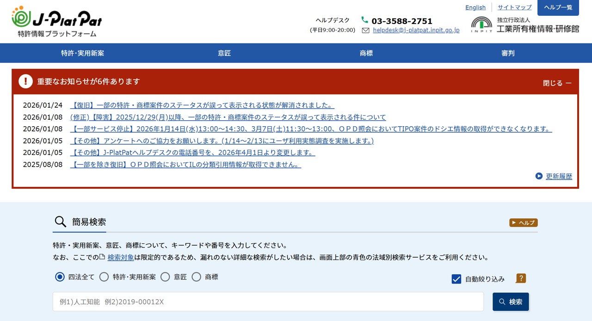Screen dimensions: 592x321
Task: Click the J-PlatPat logo
Action: click(x=56, y=21)
